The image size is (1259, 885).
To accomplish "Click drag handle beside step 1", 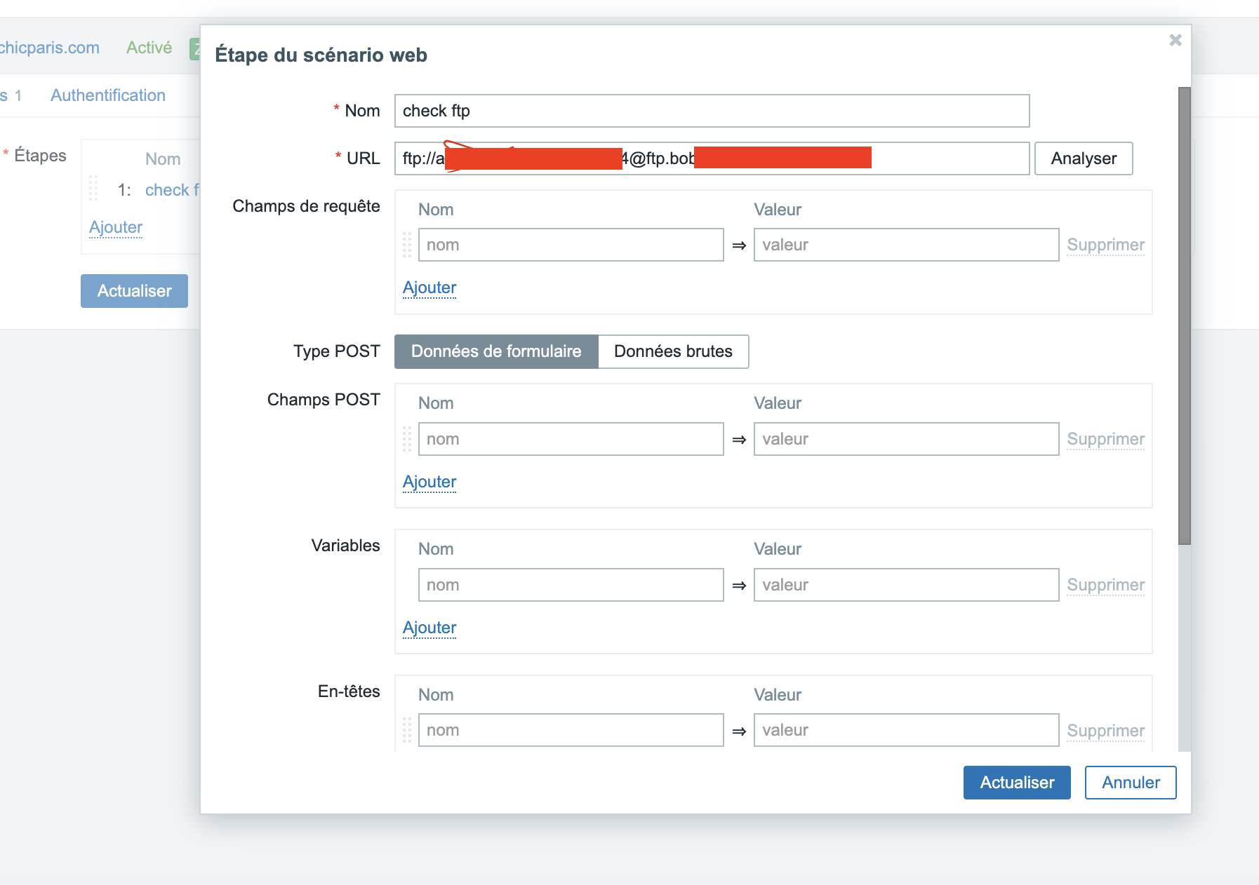I will (93, 189).
